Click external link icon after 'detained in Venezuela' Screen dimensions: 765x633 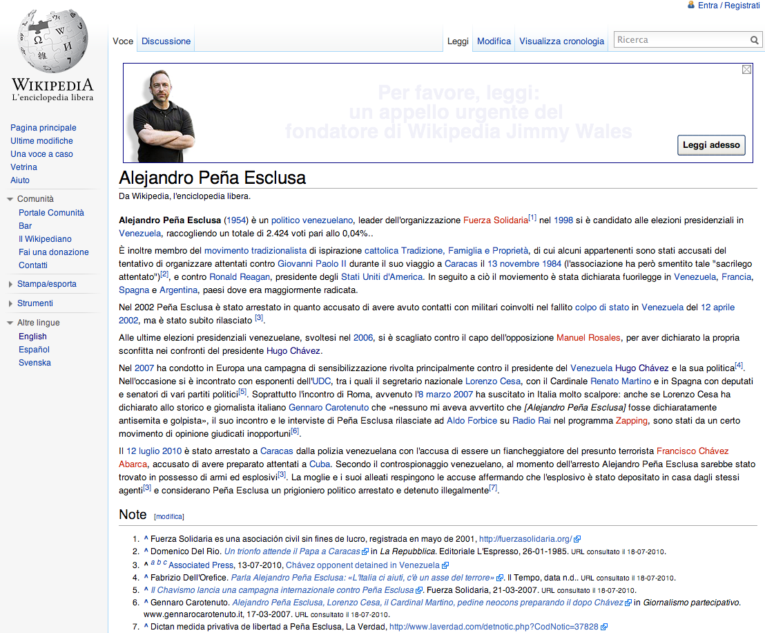point(445,565)
